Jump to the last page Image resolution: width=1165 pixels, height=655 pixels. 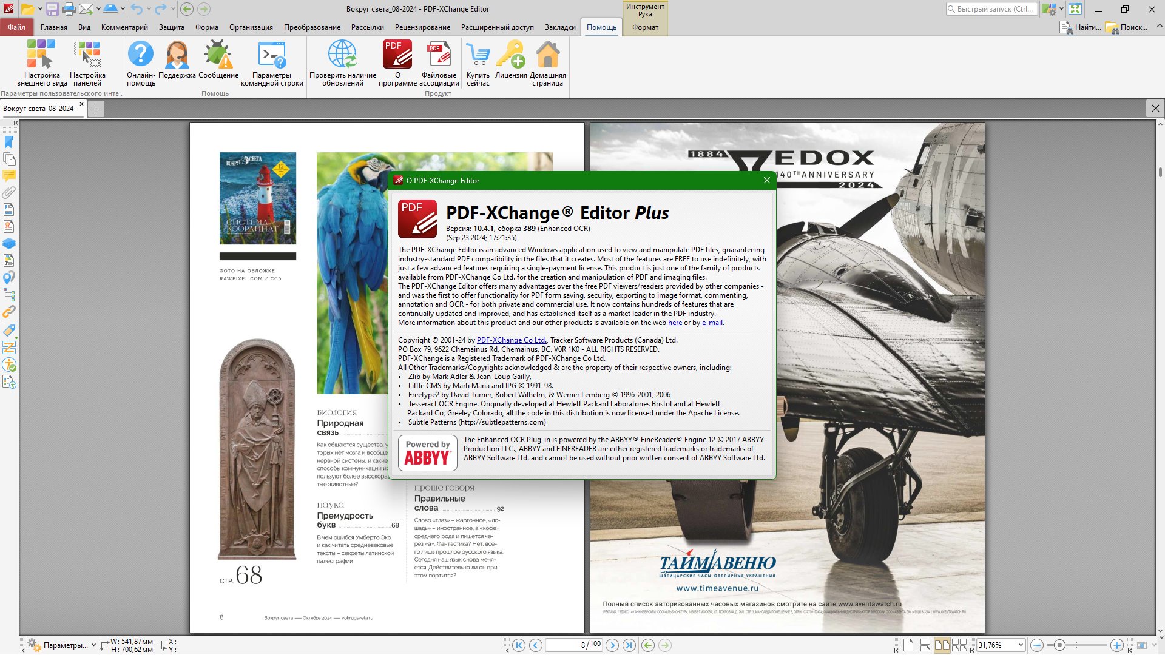(x=629, y=645)
